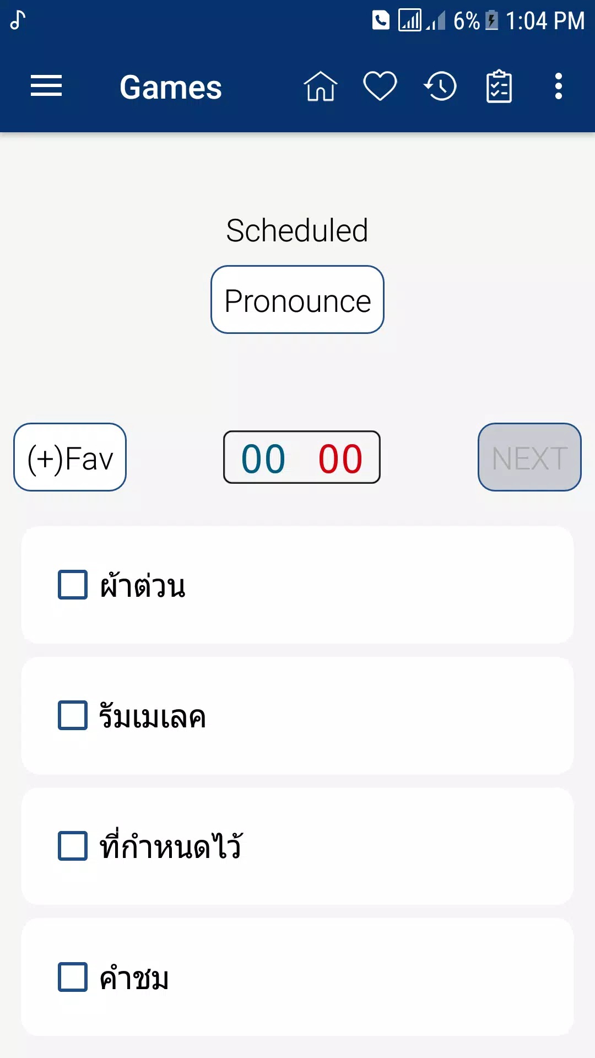Tap the red wrong score counter
Screen dimensions: 595x1058
pos(340,458)
